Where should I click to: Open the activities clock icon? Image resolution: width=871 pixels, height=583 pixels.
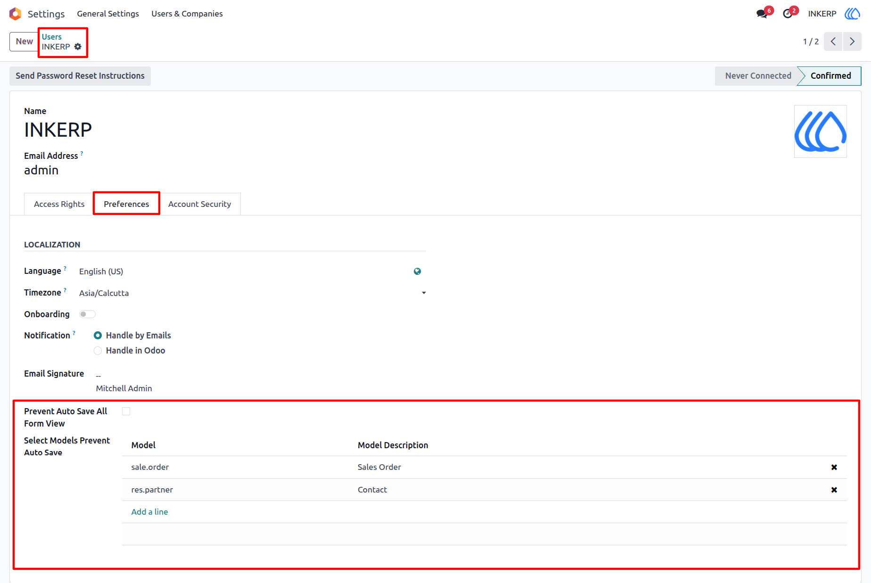(x=788, y=14)
